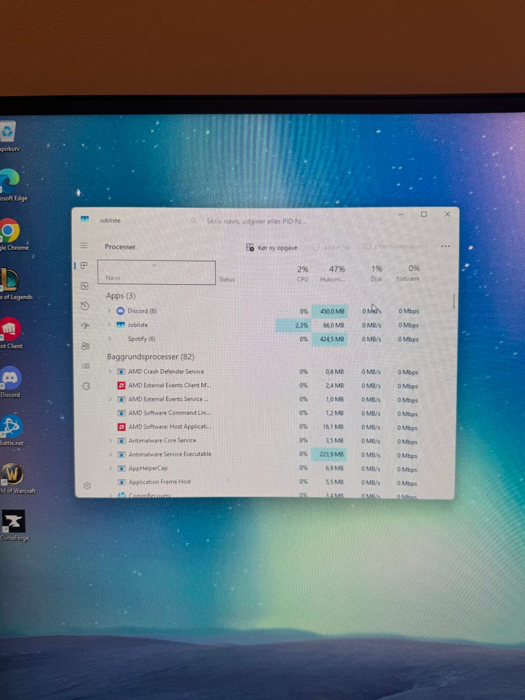
Task: Click the AMD Software Command Line icon
Action: pos(121,413)
